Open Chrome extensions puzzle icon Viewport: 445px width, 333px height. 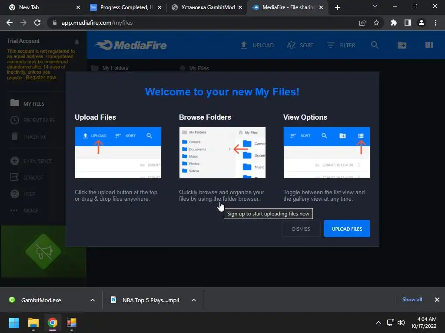tap(394, 23)
